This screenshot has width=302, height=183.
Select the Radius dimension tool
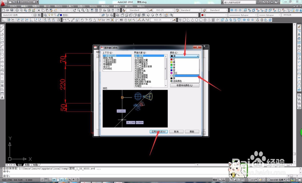click(x=82, y=20)
